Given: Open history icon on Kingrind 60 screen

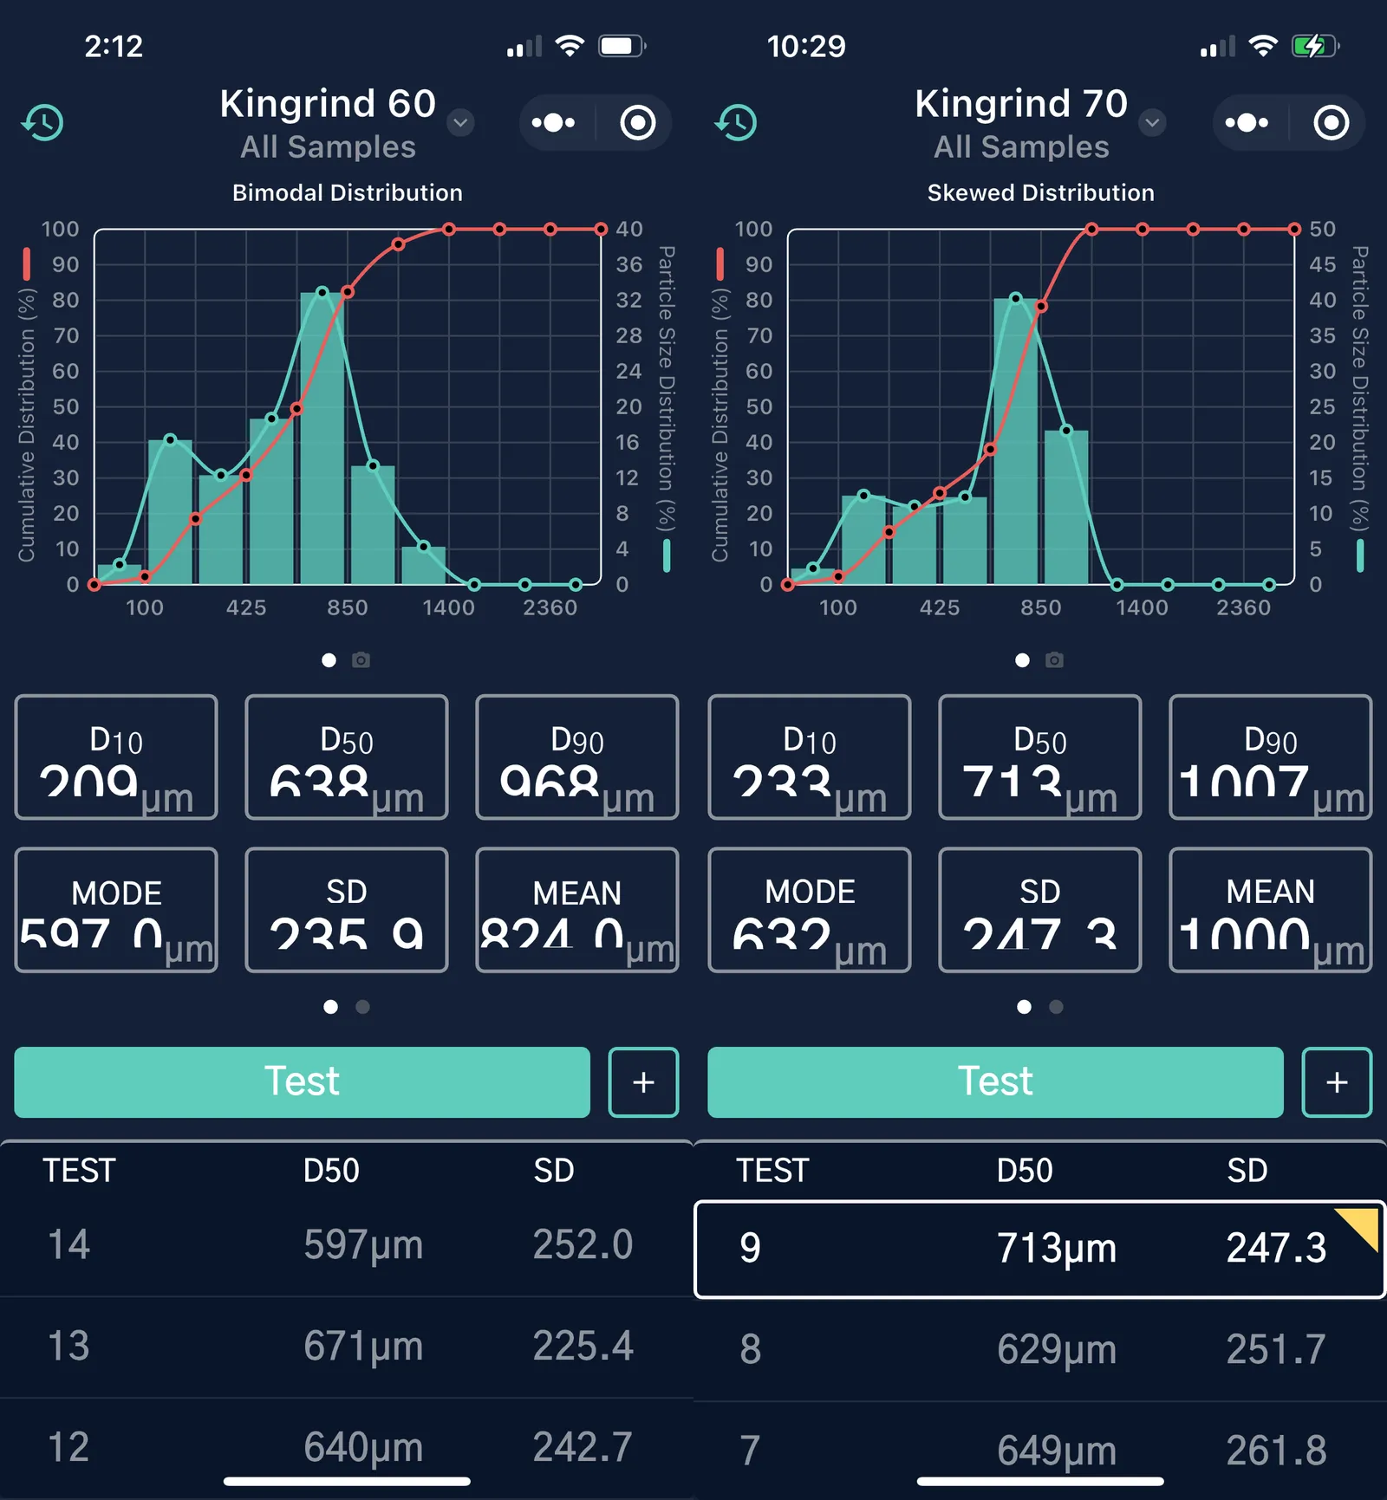Looking at the screenshot, I should [x=42, y=123].
